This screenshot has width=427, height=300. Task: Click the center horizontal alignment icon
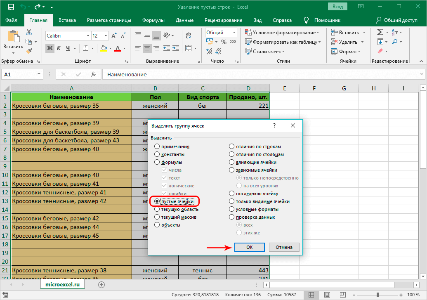click(x=147, y=49)
